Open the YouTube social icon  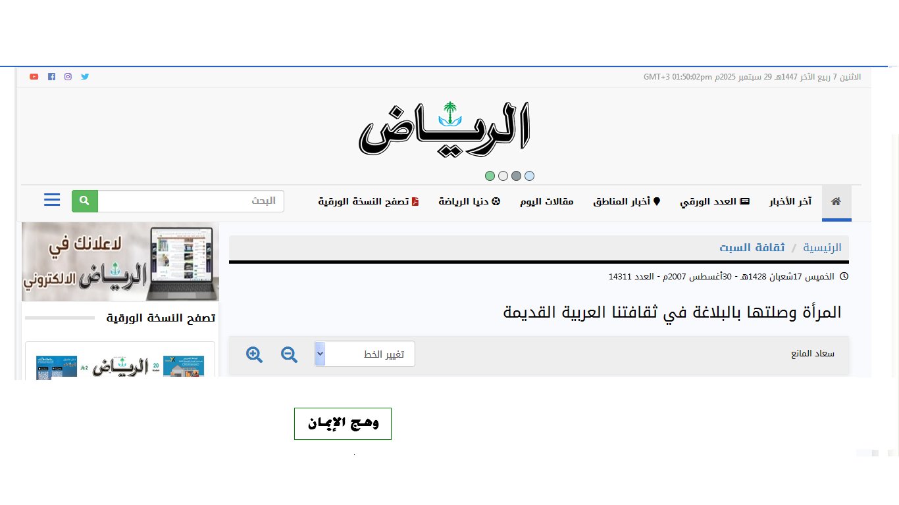click(x=34, y=77)
